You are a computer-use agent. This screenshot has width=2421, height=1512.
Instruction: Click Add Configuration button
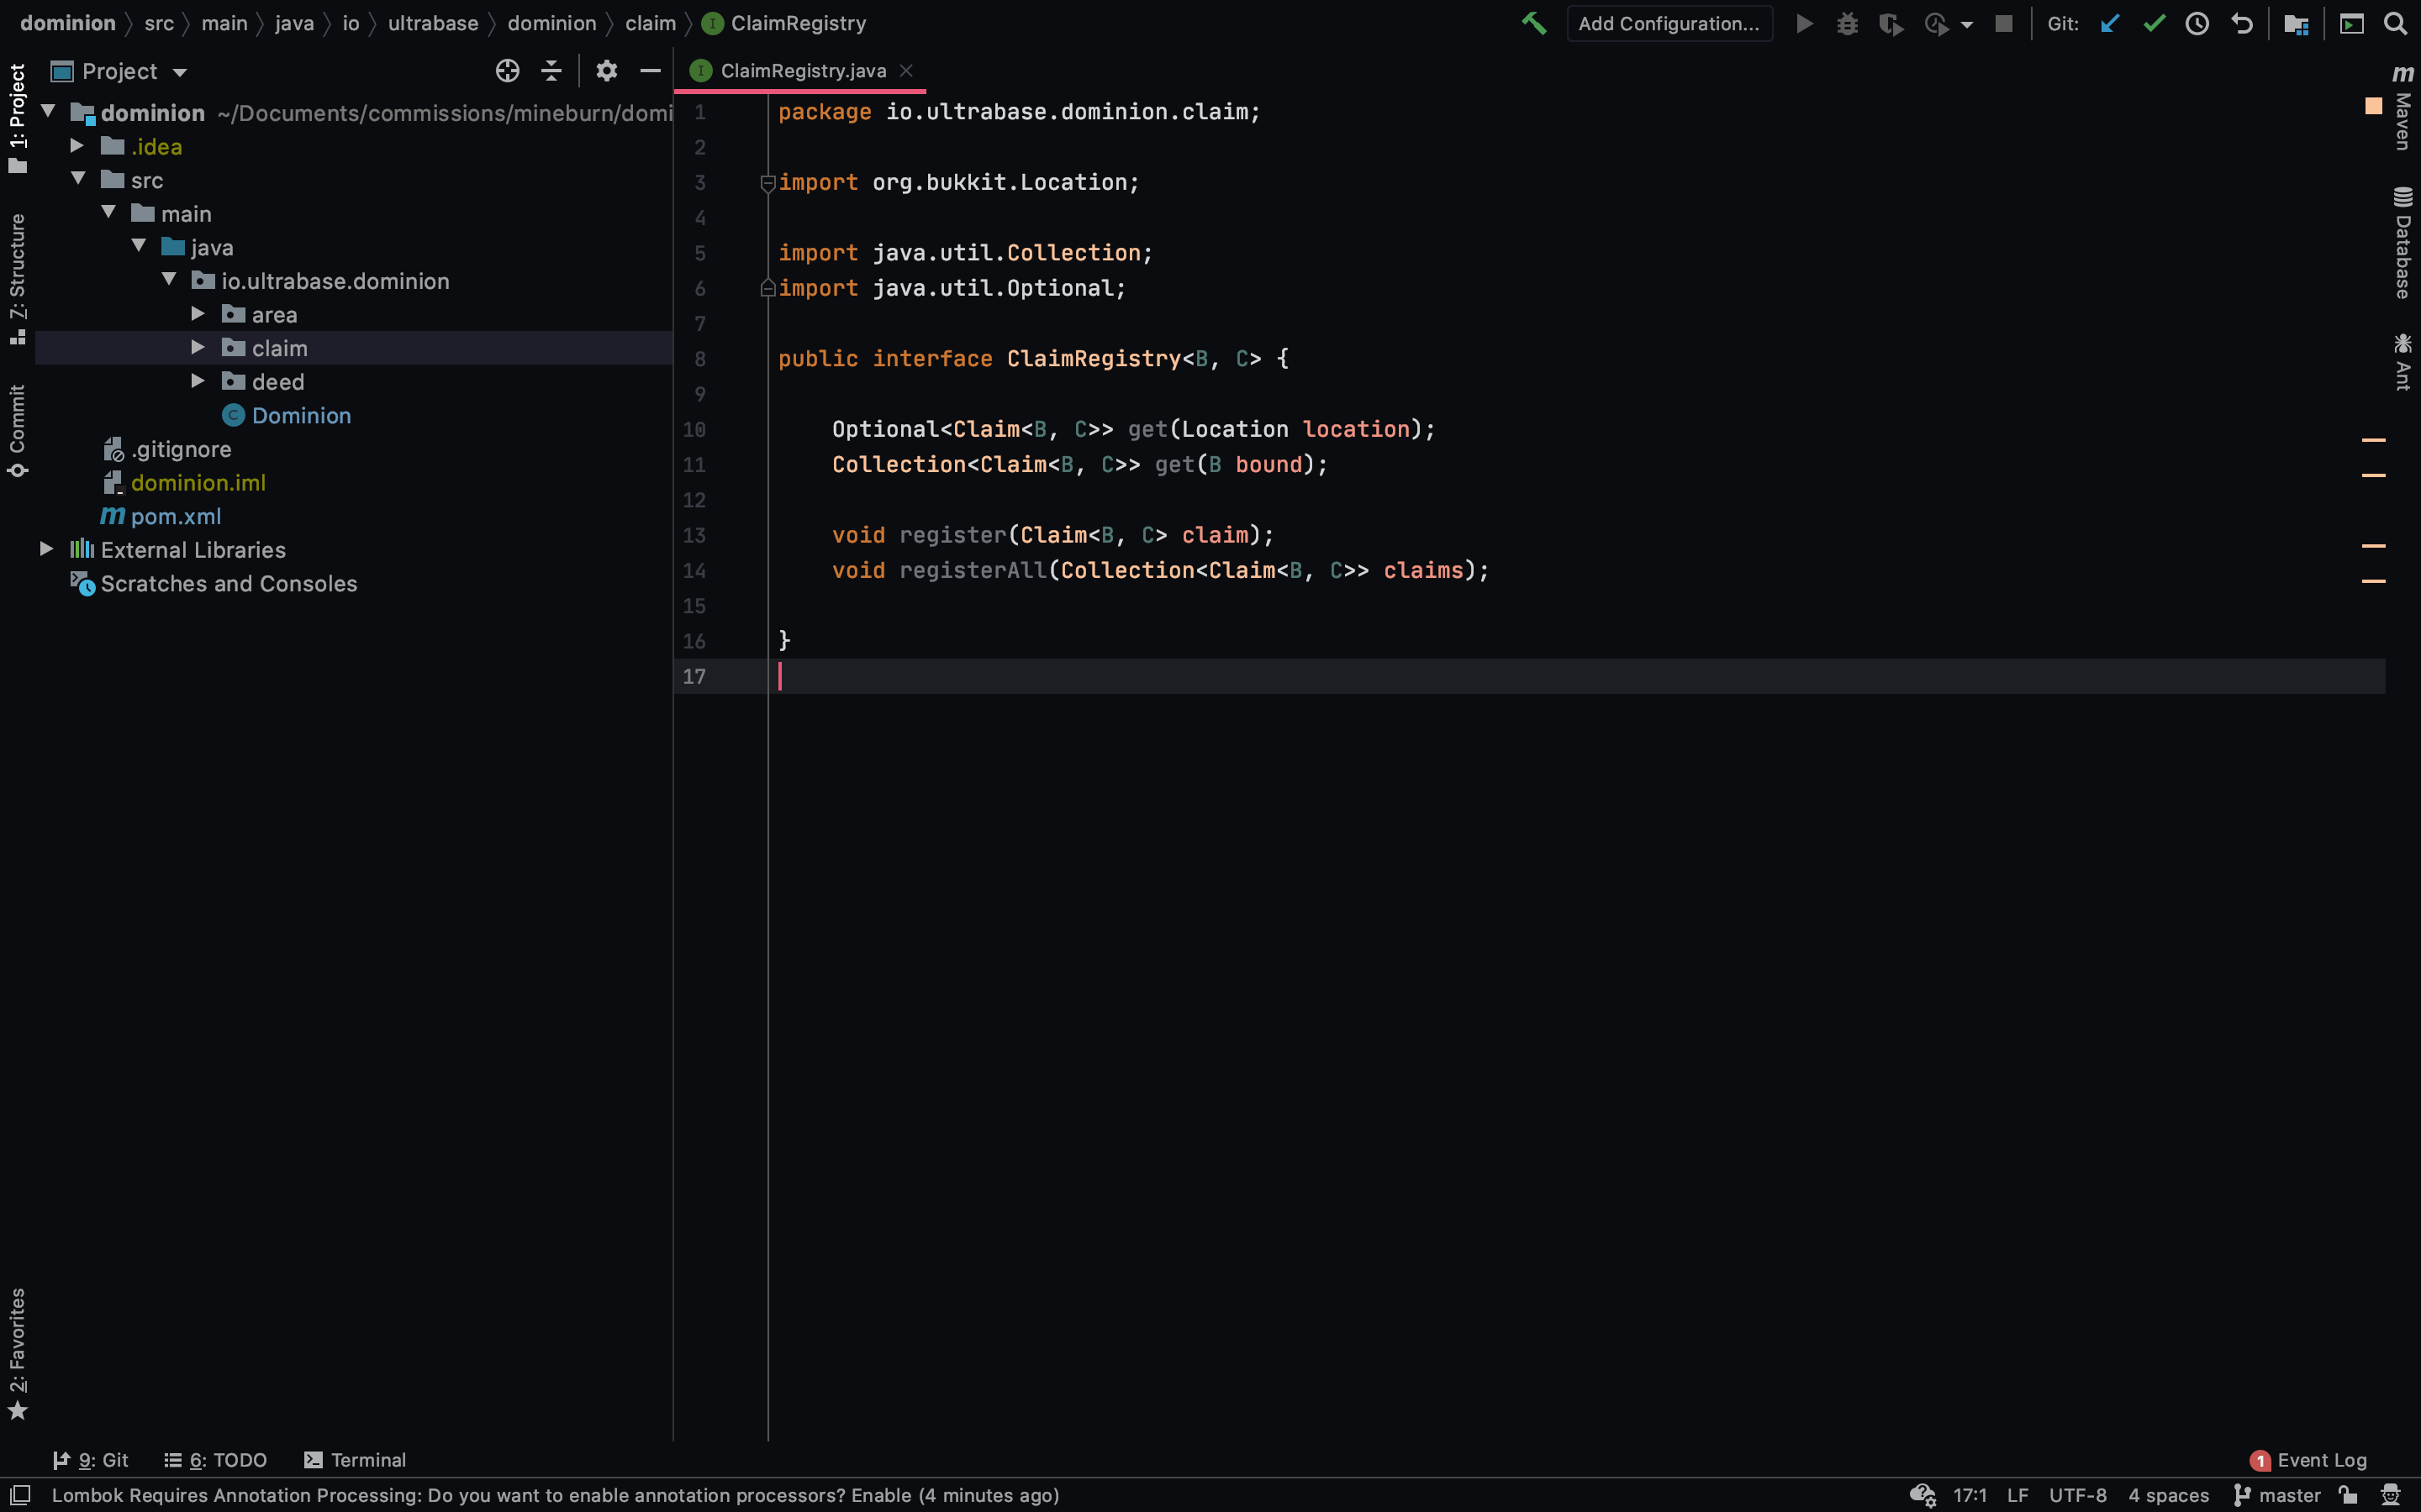[1669, 23]
